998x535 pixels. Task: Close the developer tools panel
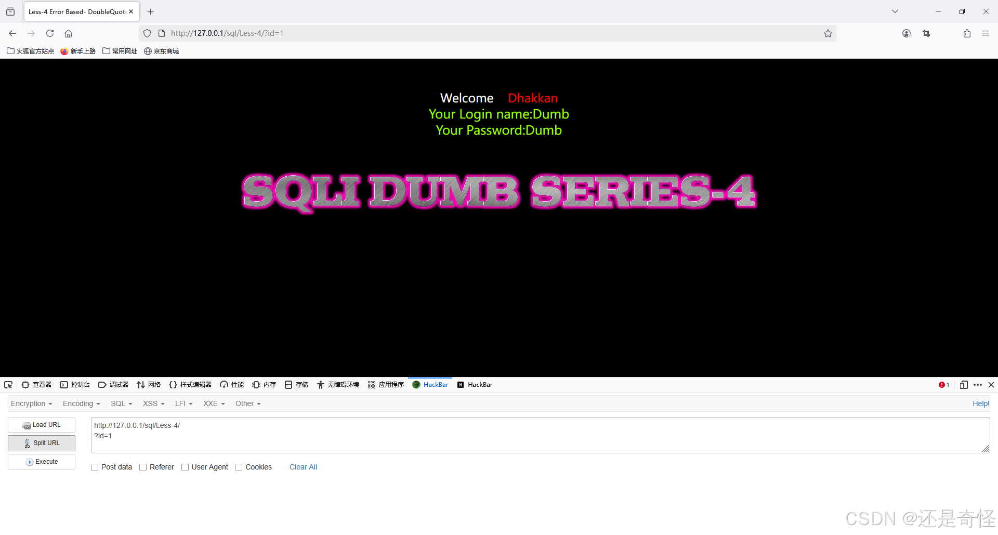[x=991, y=385]
